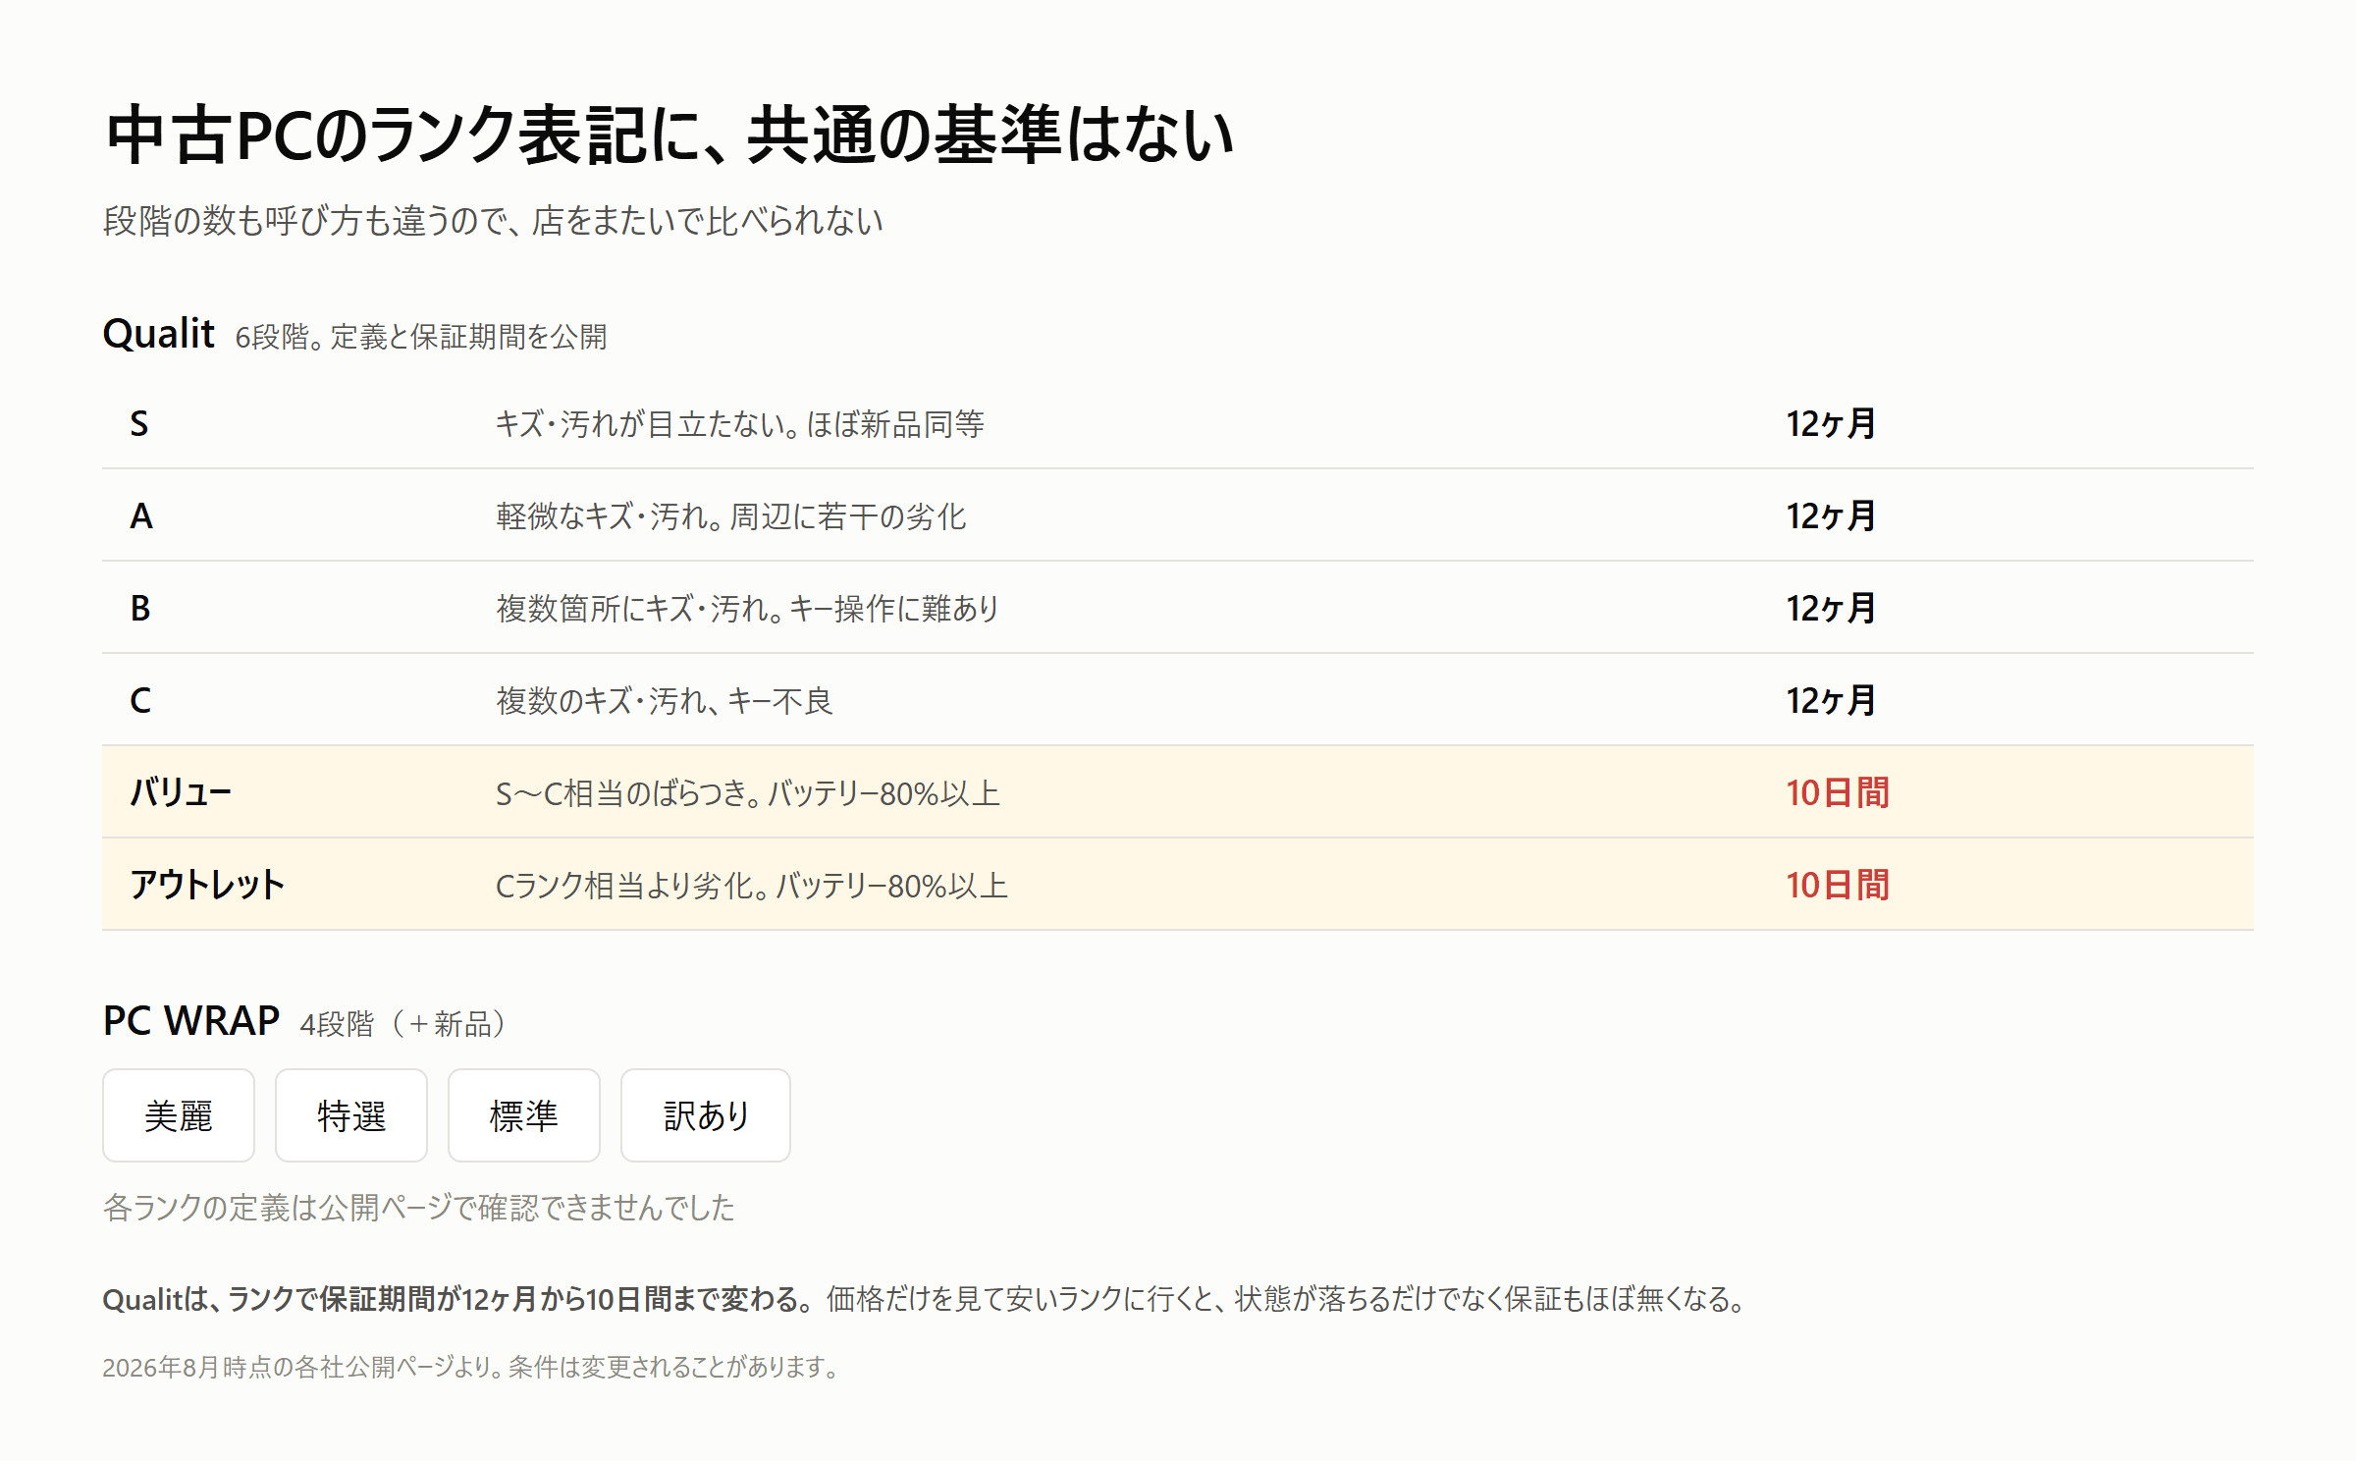Click the description 複数のキズ・汚れ、キー不良

coord(665,701)
